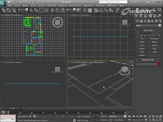This screenshot has width=163, height=122.
Task: Click the Key Filters button
Action: tap(120, 120)
